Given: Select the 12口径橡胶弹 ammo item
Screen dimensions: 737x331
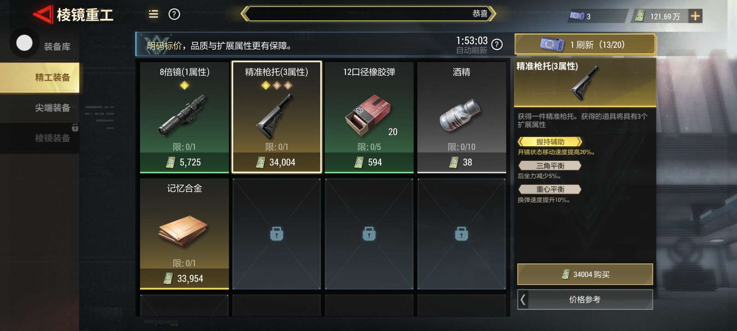Looking at the screenshot, I should (369, 117).
